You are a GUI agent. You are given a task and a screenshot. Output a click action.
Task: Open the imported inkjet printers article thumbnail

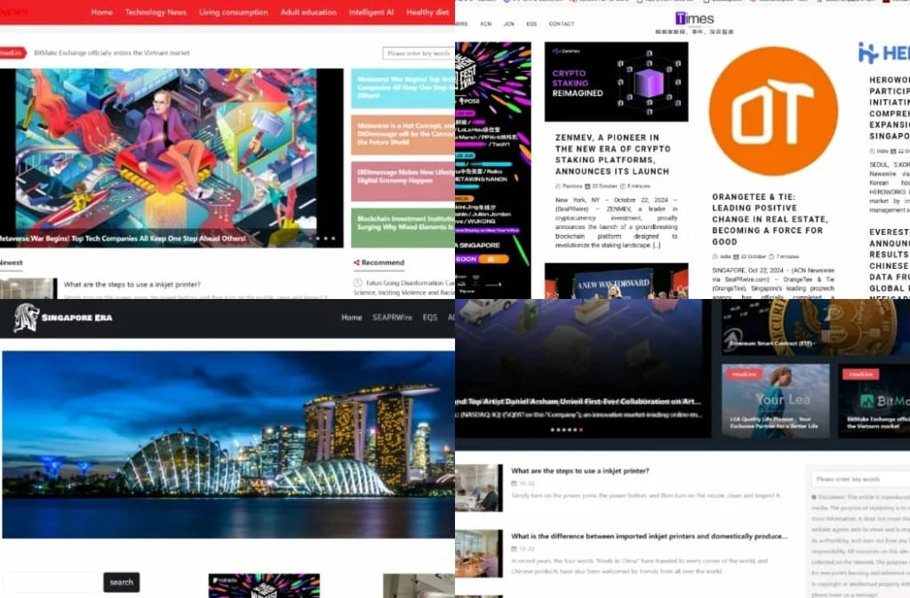pos(479,554)
